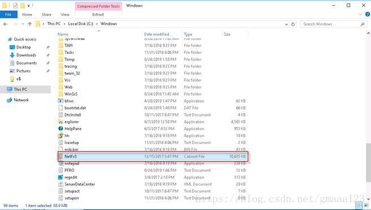Viewport: 371px width, 210px height.
Task: Select the Vss folder icon
Action: tap(61, 80)
